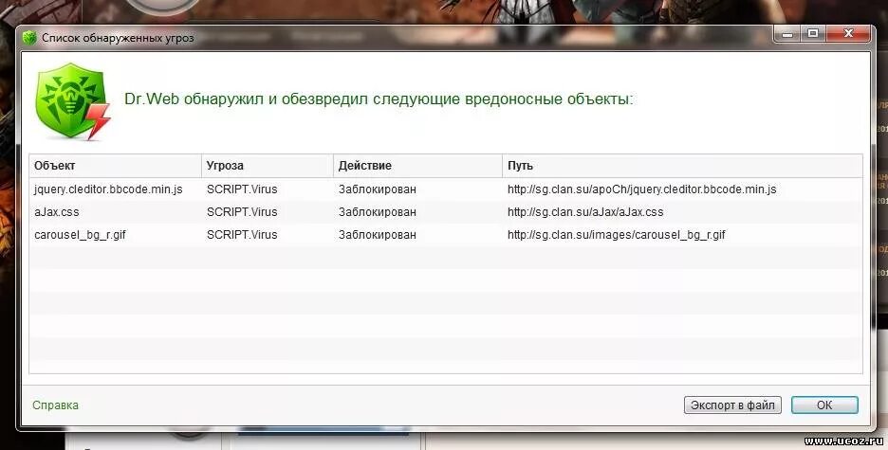
Task: Click the Dr.Web green shield logo
Action: point(72,101)
